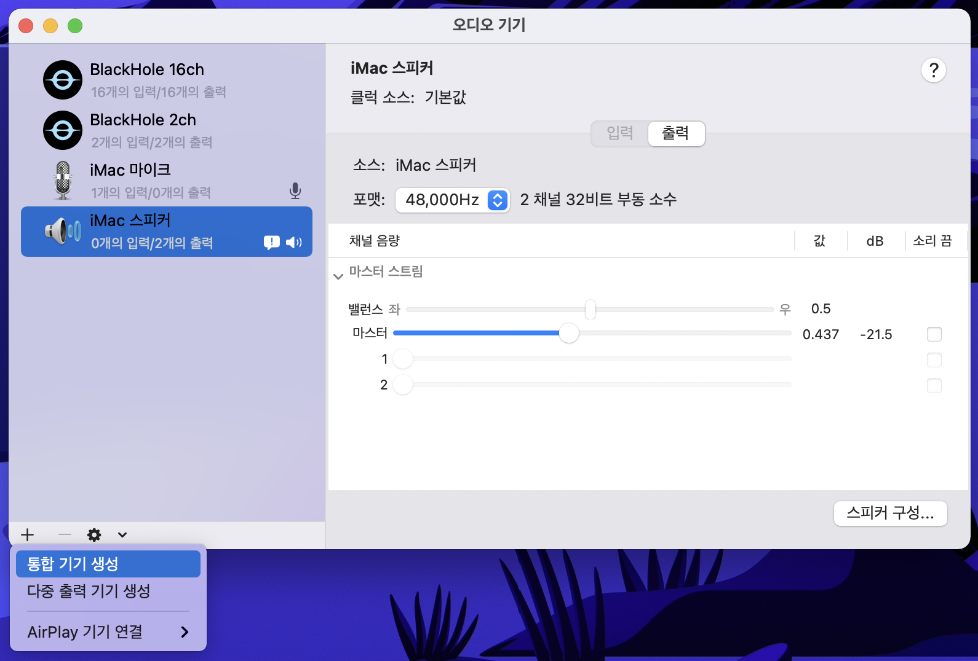
Task: Collapse the 마스터 스트림 section
Action: pyautogui.click(x=338, y=276)
